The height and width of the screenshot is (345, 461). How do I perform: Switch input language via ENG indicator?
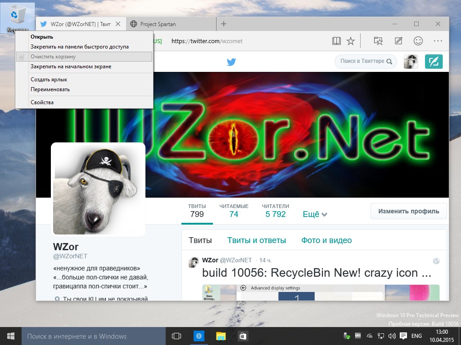click(x=416, y=336)
